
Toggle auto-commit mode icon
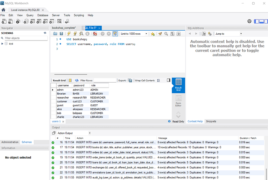[115, 34]
